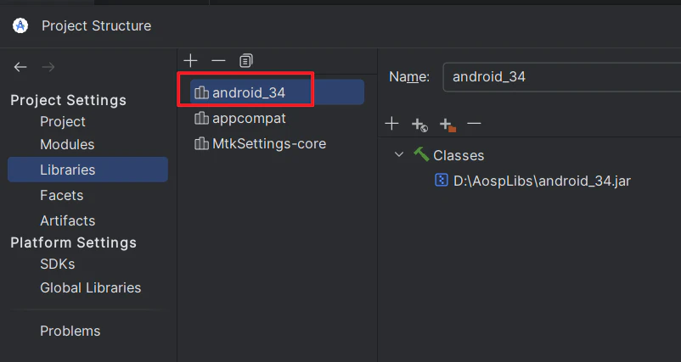Open the Global Libraries page
The width and height of the screenshot is (681, 362).
90,287
